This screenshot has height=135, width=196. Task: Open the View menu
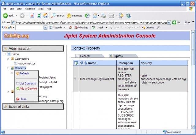coord(19,9)
